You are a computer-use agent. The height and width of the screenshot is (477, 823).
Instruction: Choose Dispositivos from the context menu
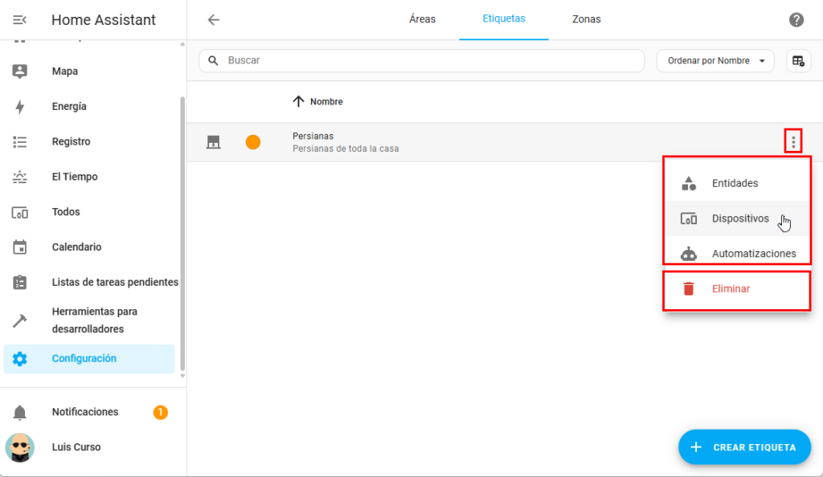click(739, 218)
